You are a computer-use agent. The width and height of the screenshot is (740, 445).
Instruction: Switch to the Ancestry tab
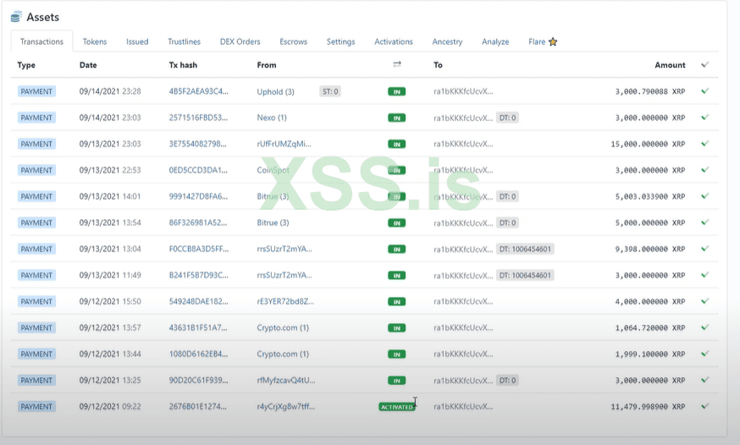point(447,41)
